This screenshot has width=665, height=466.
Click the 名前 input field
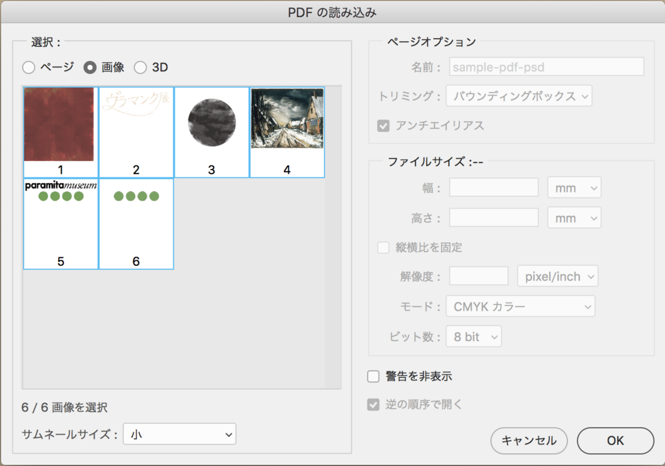[547, 67]
